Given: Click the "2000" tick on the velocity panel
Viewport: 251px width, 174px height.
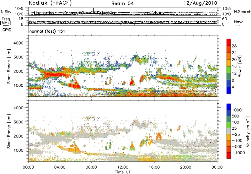Looking at the screenshot, I should pyautogui.click(x=18, y=136).
